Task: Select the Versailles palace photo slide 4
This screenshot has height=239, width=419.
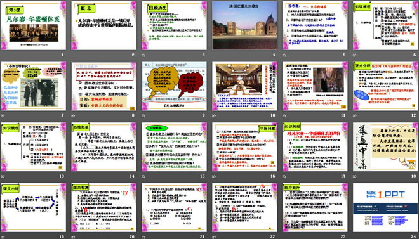Action: pyautogui.click(x=245, y=25)
